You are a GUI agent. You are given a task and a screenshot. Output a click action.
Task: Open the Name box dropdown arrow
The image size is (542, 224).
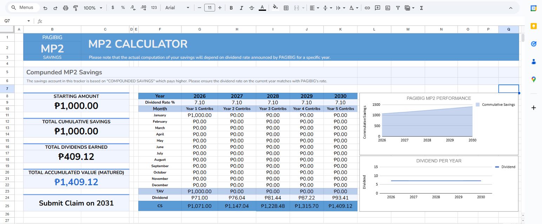coord(28,21)
